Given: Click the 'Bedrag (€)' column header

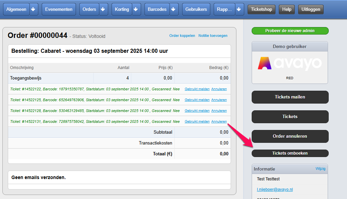Looking at the screenshot, I should click(219, 68).
